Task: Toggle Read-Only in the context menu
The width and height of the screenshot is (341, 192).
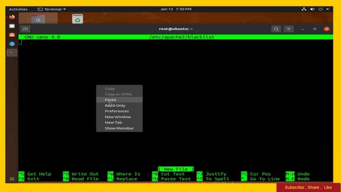Action: click(x=119, y=106)
